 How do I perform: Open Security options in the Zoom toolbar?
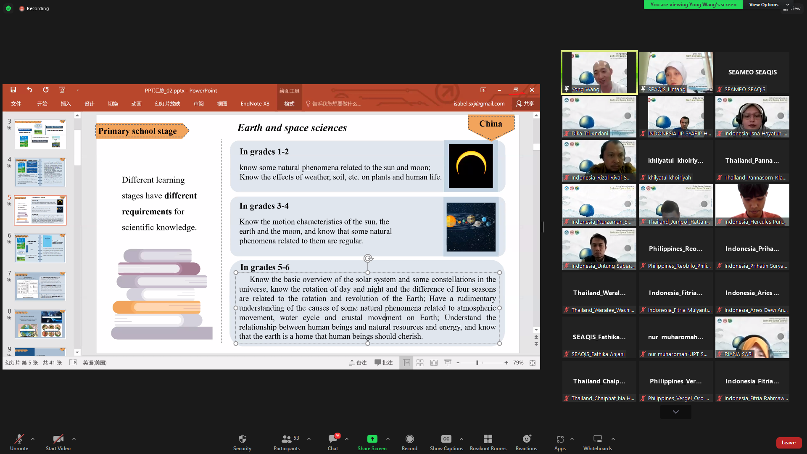click(x=242, y=441)
